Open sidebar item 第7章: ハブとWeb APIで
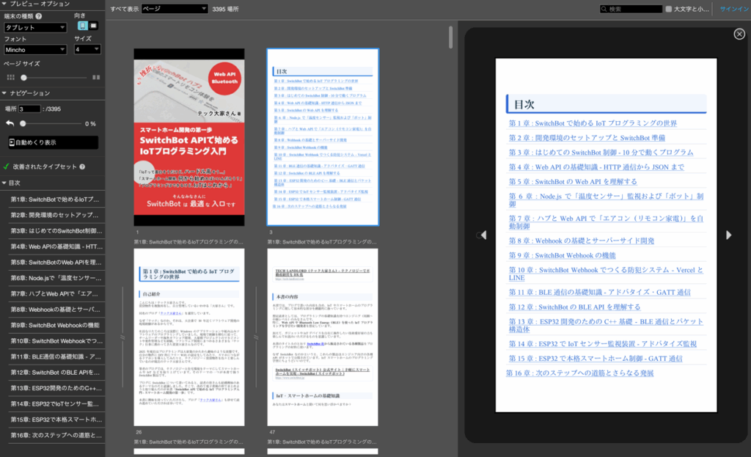 point(54,293)
